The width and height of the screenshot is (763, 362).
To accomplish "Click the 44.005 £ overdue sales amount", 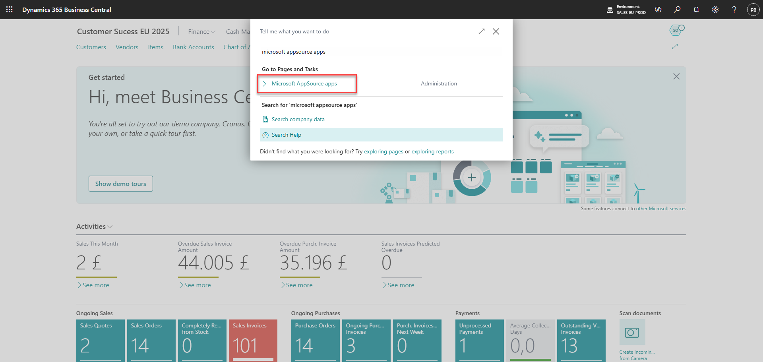I will pyautogui.click(x=213, y=263).
